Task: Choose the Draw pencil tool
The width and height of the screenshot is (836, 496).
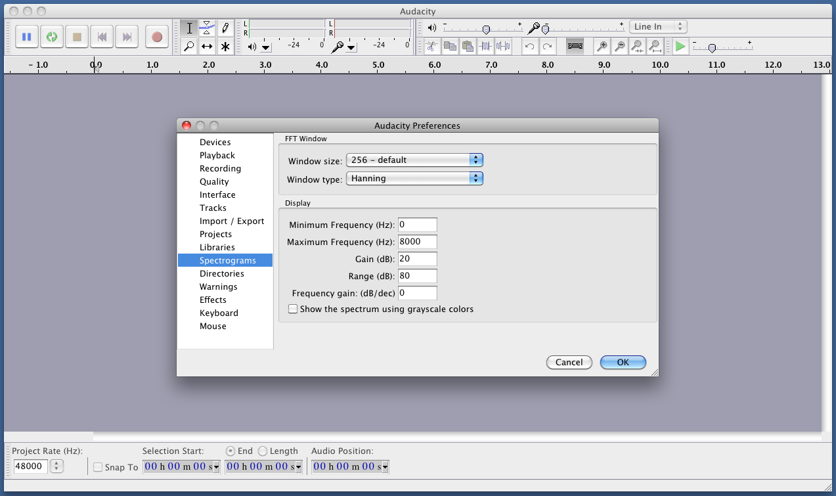Action: pos(225,28)
